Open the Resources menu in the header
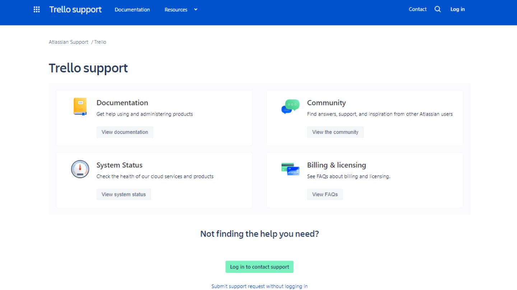Image resolution: width=517 pixels, height=290 pixels. click(176, 10)
